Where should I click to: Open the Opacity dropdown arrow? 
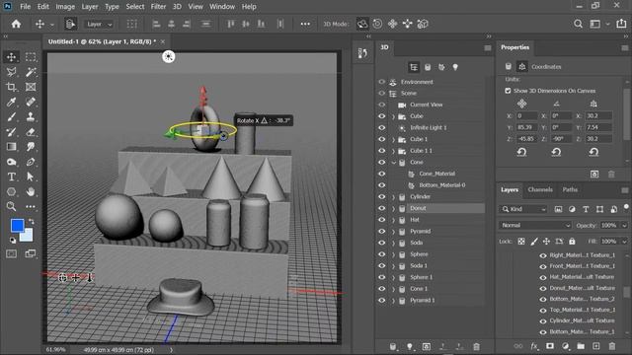tap(624, 226)
